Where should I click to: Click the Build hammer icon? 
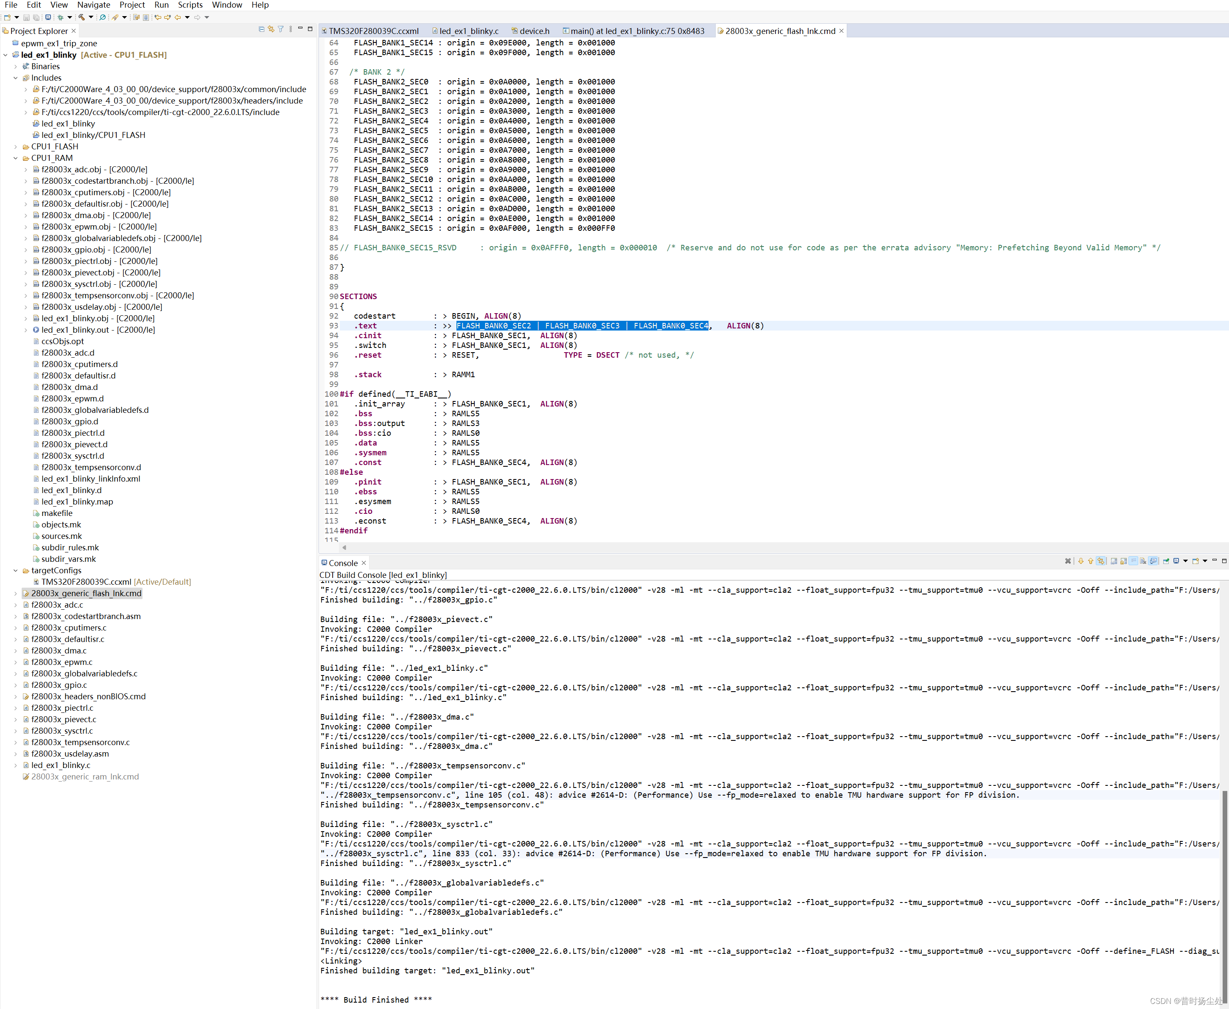(81, 17)
